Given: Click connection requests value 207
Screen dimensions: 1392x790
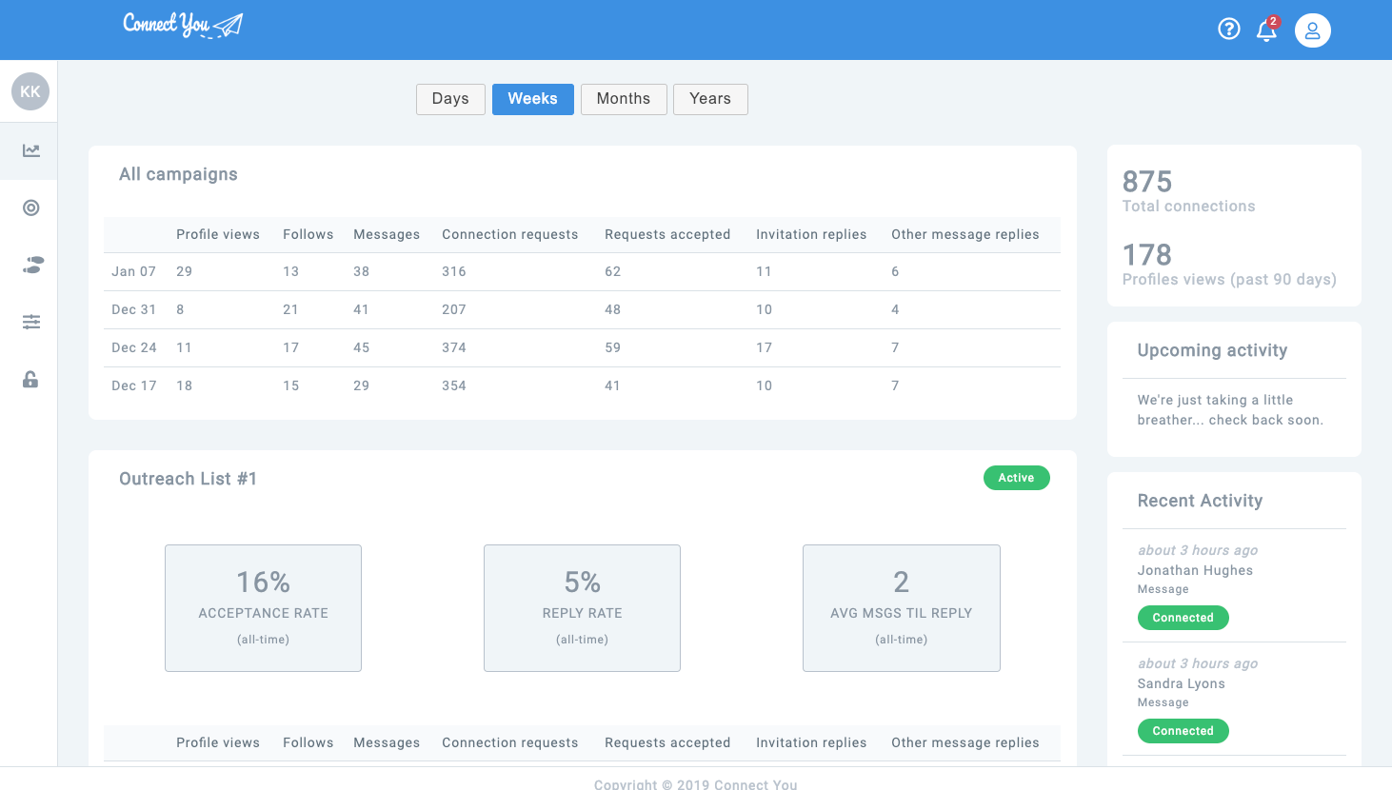Looking at the screenshot, I should tap(454, 309).
